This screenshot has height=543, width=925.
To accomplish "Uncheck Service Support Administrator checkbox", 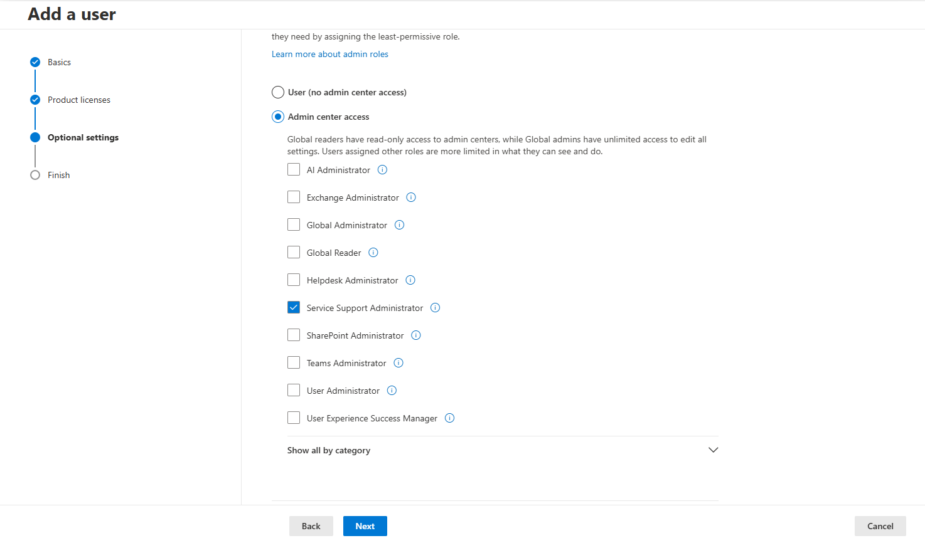I will [294, 308].
